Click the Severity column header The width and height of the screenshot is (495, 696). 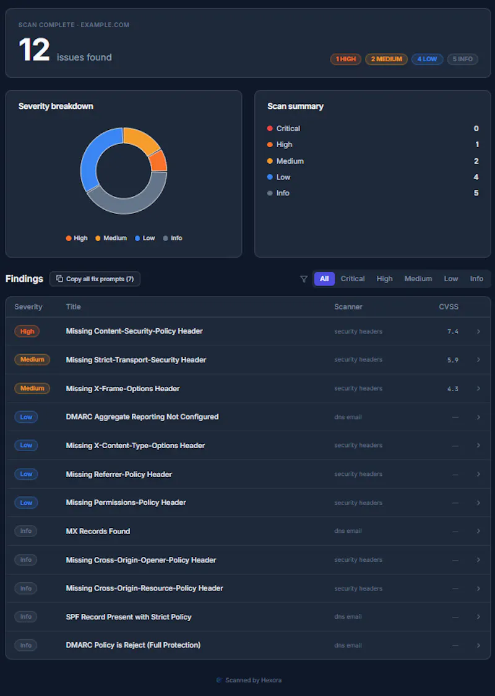click(x=28, y=307)
